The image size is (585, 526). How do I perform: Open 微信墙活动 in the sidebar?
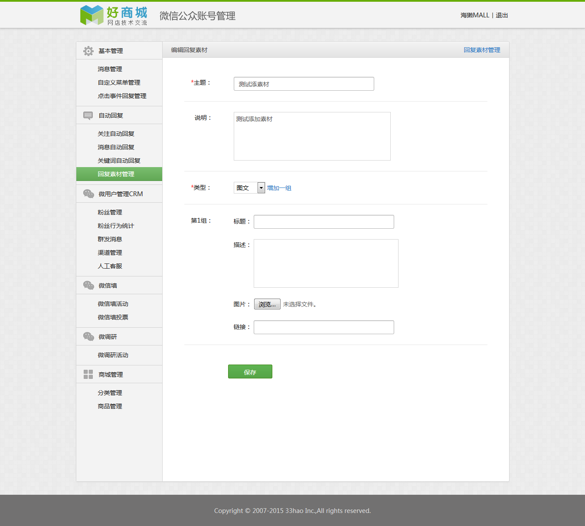(113, 304)
